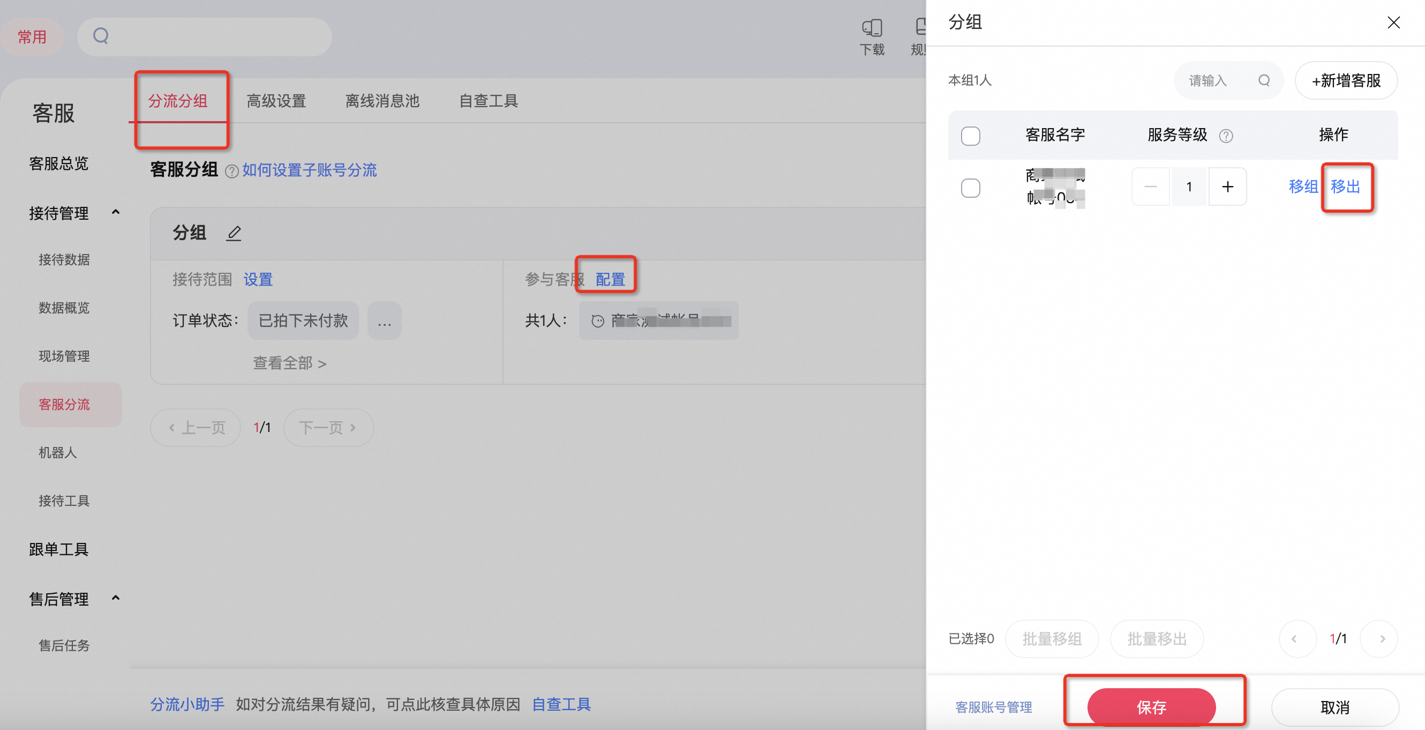Open 现场管理 in the sidebar
Image resolution: width=1425 pixels, height=730 pixels.
(x=64, y=356)
